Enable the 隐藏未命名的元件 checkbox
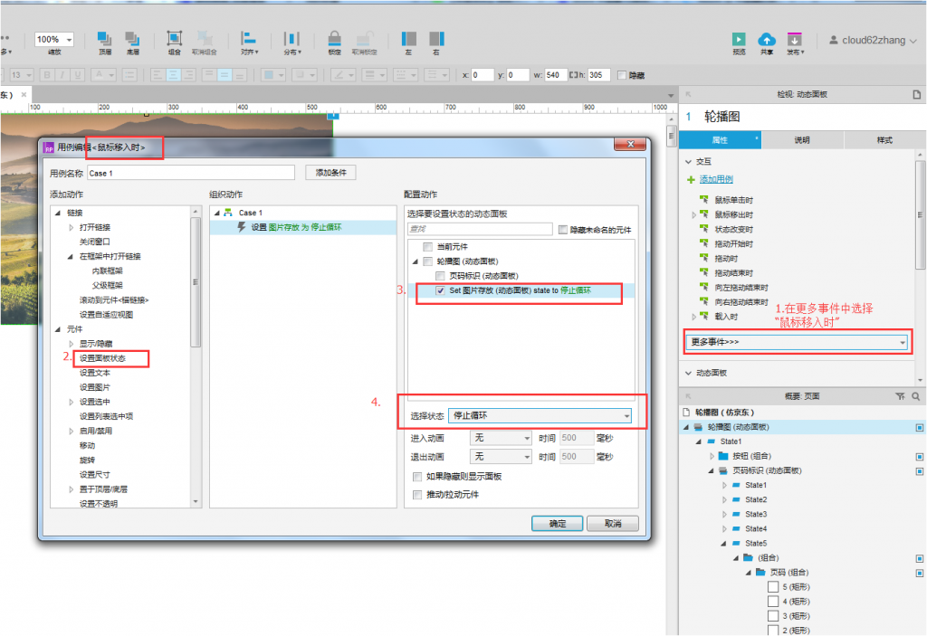Image resolution: width=927 pixels, height=636 pixels. [x=563, y=229]
